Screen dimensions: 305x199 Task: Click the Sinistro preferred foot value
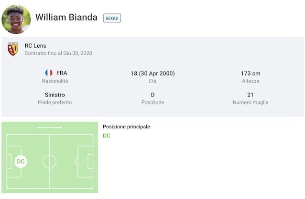[x=55, y=95]
